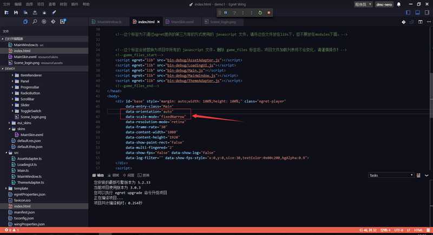The width and height of the screenshot is (433, 235).
Task: Select the terminal tab in bottom panel
Action: point(143,175)
